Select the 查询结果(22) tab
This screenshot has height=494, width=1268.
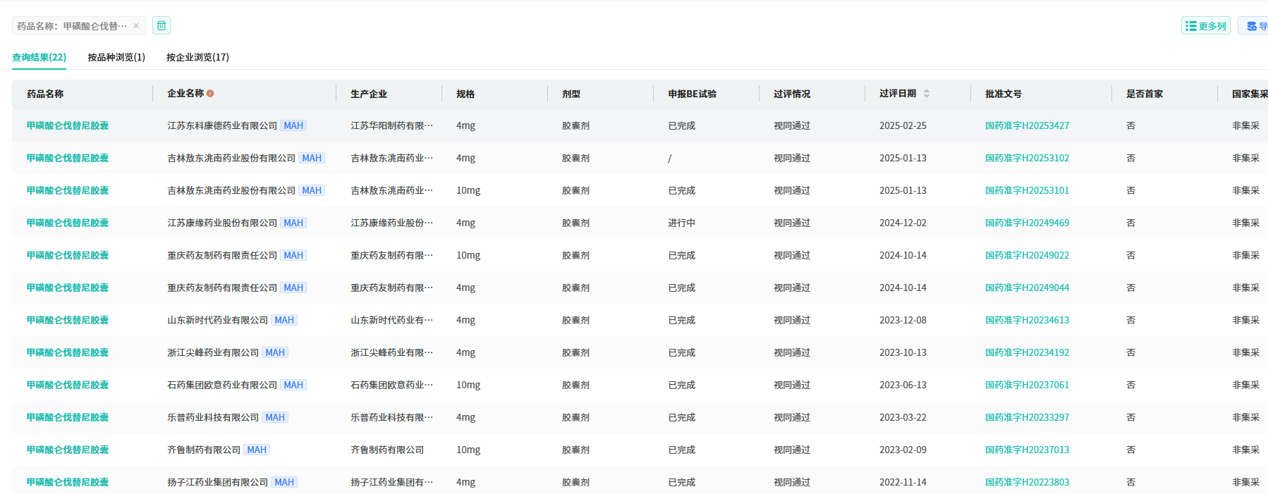click(x=39, y=57)
